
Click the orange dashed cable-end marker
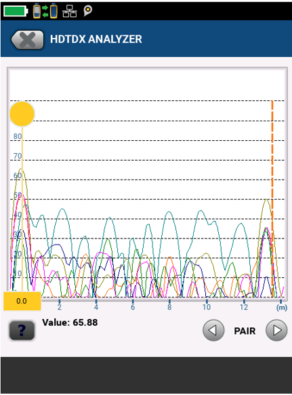click(272, 199)
